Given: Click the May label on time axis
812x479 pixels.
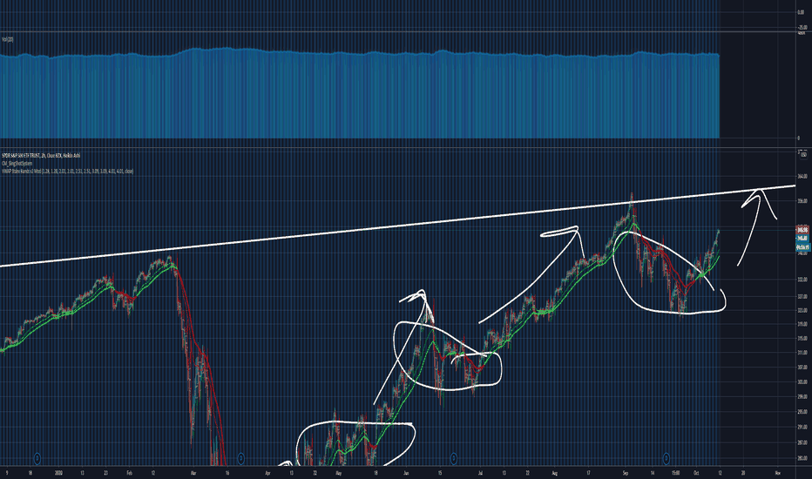Looking at the screenshot, I should pyautogui.click(x=338, y=473).
